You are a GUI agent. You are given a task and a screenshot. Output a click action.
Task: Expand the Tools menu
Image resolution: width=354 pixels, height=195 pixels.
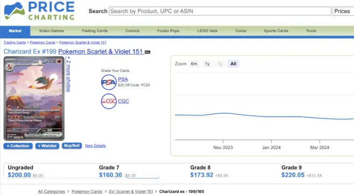(x=311, y=31)
